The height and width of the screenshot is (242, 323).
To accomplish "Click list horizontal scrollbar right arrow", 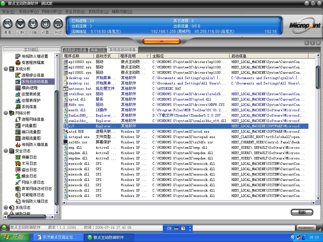I will click(314, 203).
